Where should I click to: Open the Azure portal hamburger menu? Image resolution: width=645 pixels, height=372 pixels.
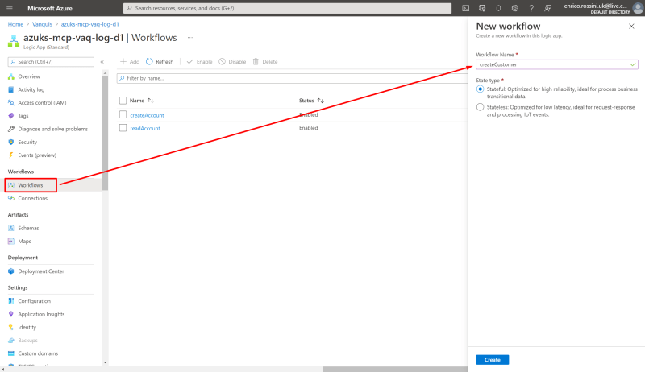(10, 8)
